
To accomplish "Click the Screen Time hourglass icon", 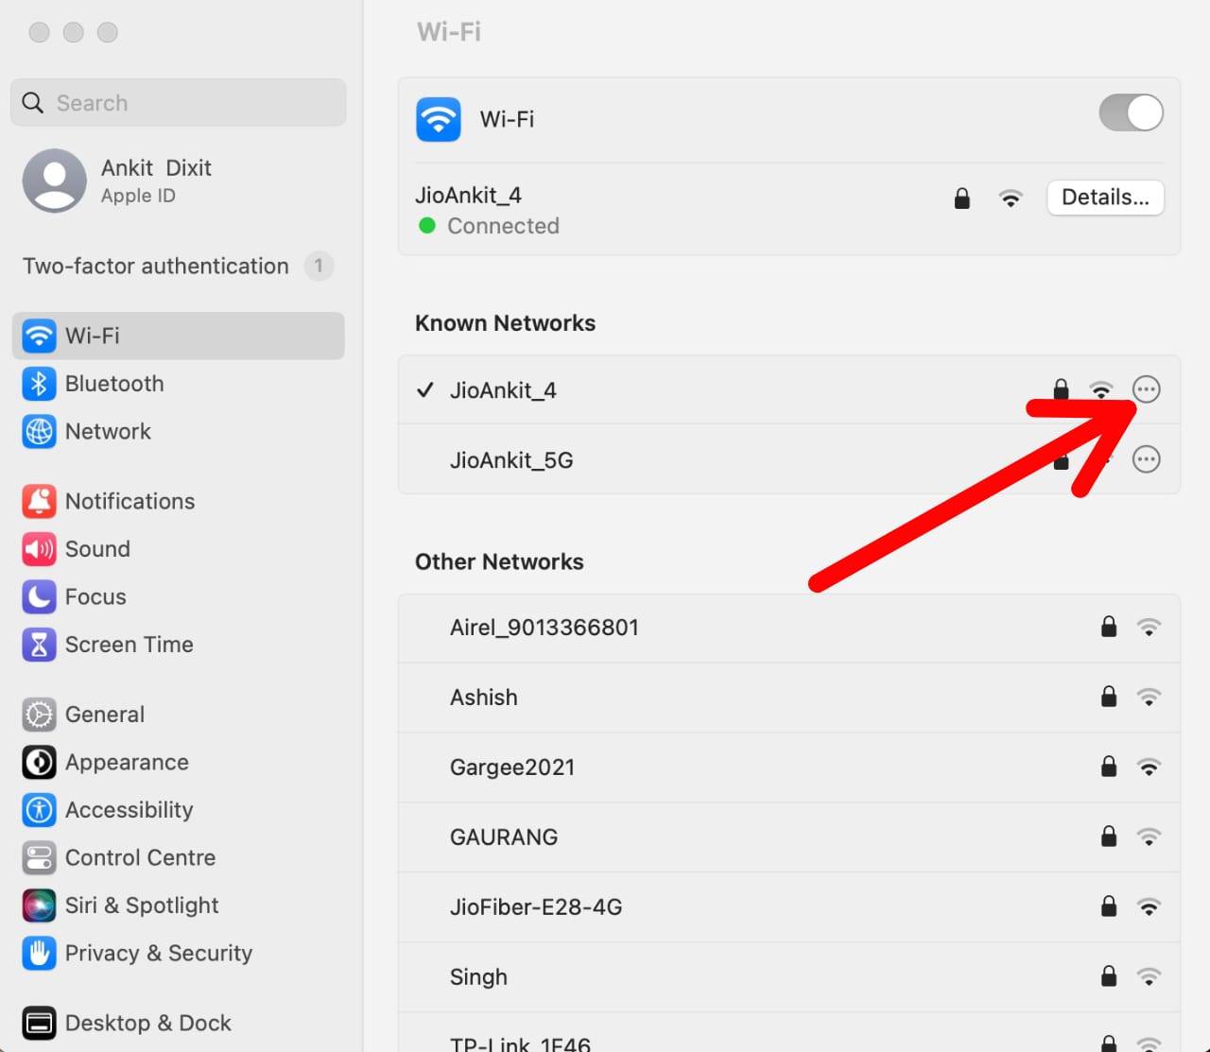I will click(x=39, y=645).
